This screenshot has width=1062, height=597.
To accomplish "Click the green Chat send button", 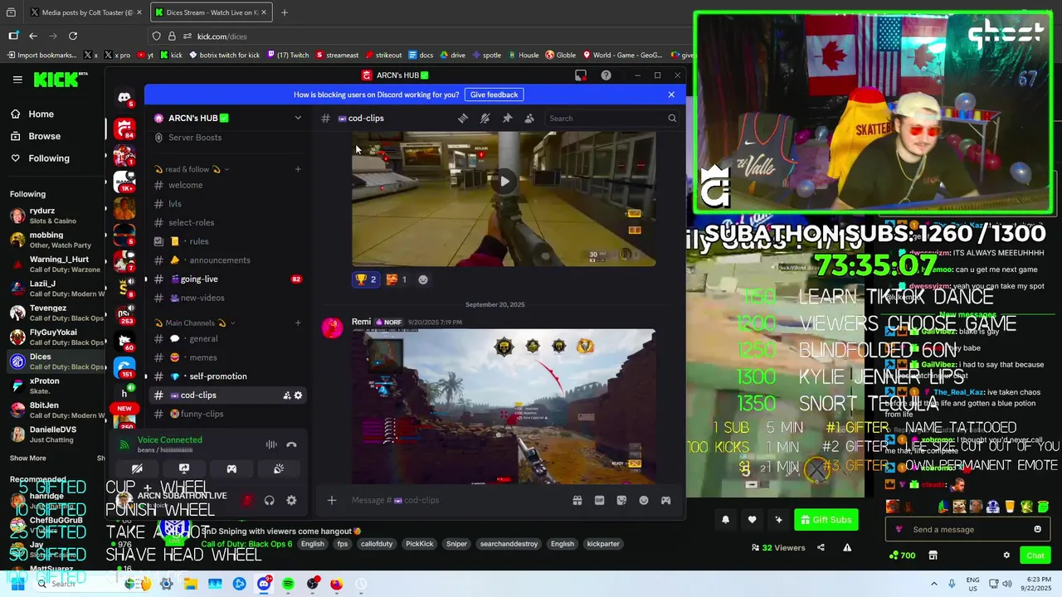I will (x=1035, y=556).
